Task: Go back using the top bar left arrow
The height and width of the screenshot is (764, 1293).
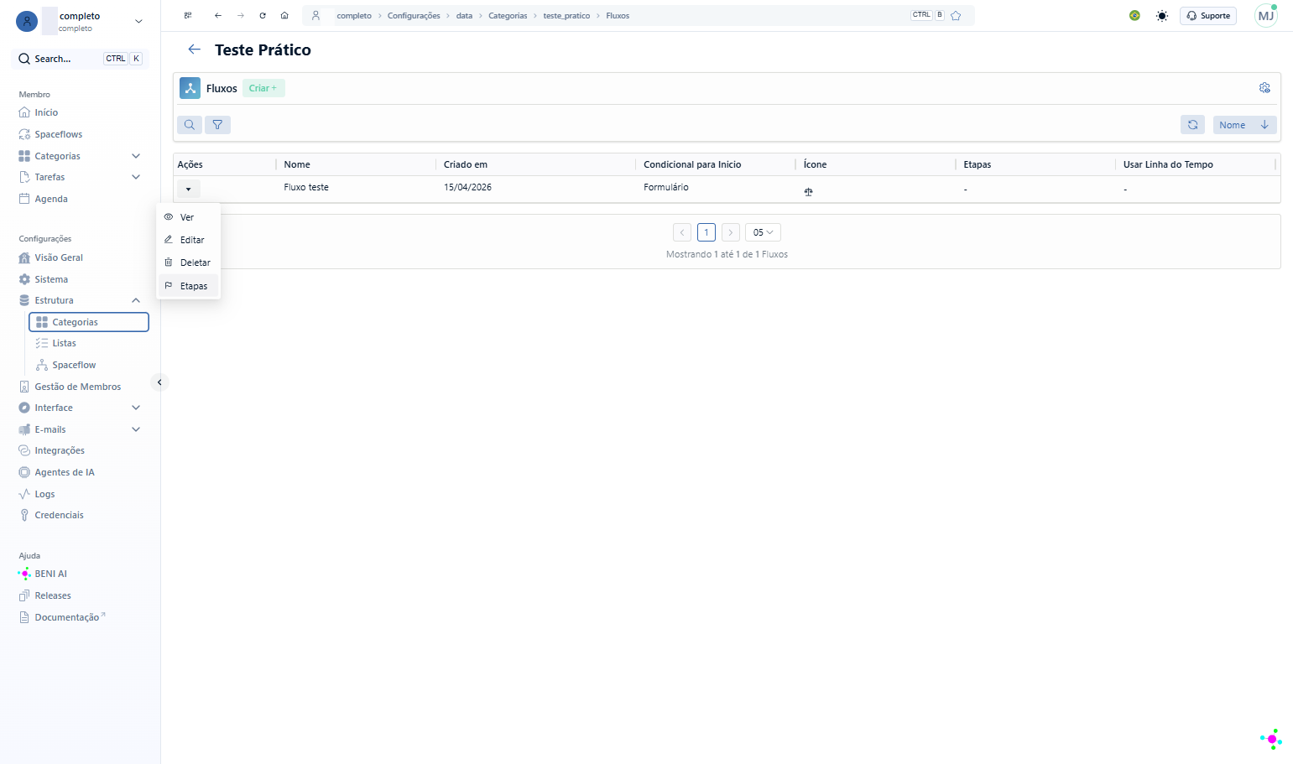Action: (218, 15)
